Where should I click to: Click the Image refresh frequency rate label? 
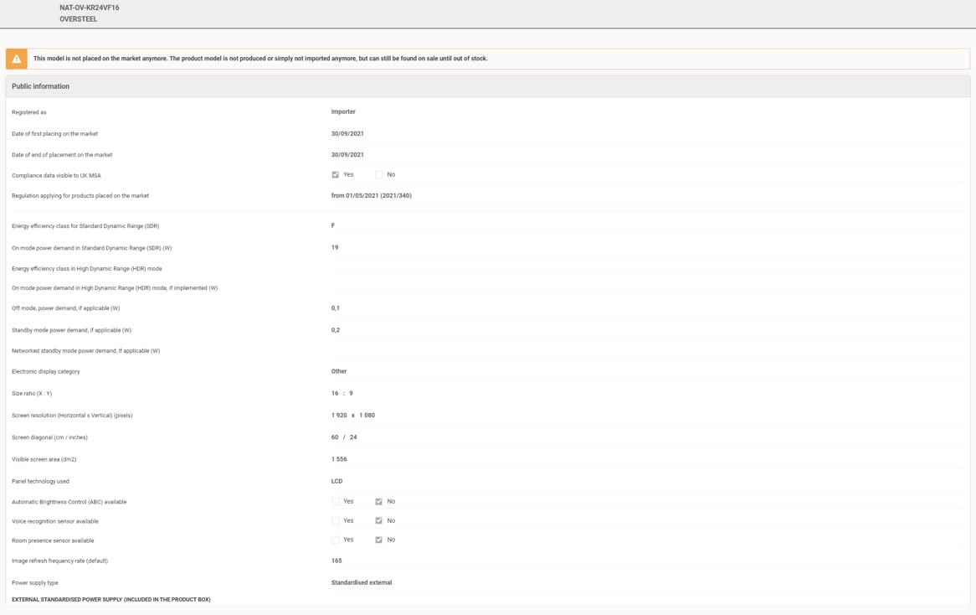(x=59, y=561)
